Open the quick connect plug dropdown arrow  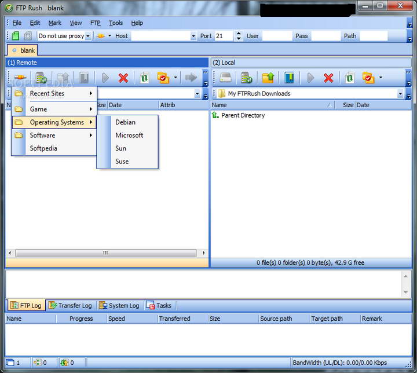point(109,36)
